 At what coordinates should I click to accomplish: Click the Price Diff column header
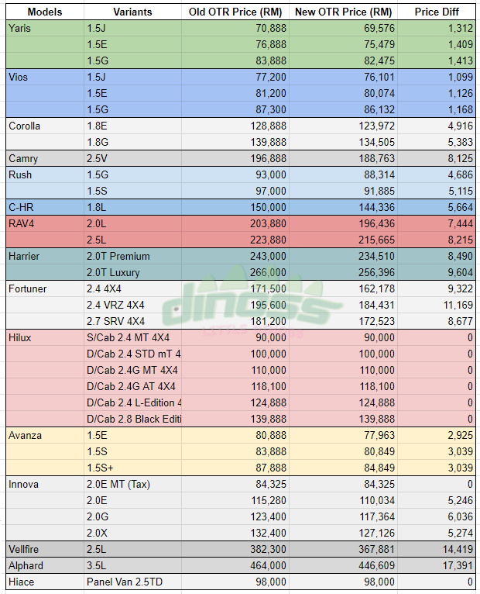[437, 12]
